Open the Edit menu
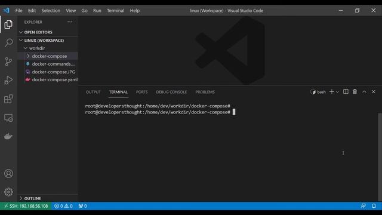This screenshot has height=215, width=382. (32, 11)
